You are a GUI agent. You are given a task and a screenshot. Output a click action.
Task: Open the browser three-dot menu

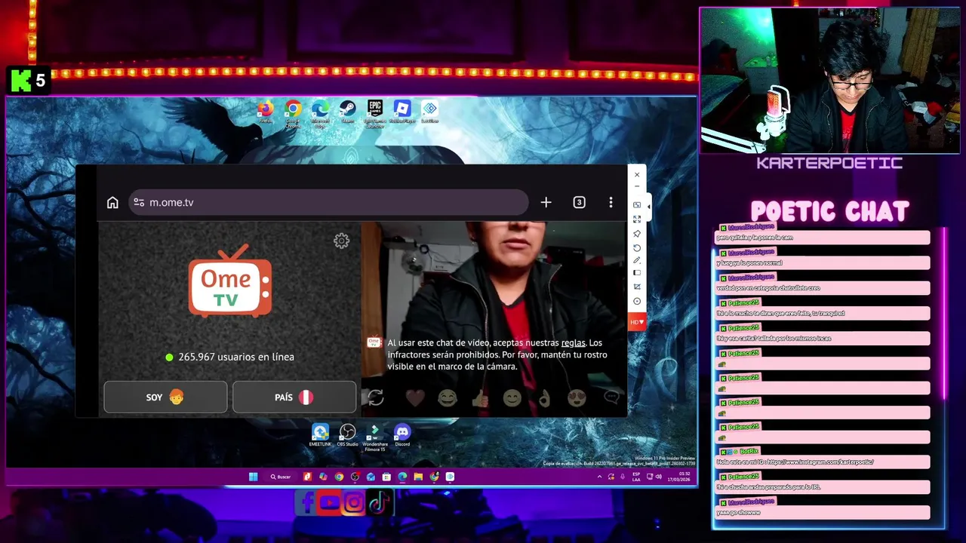611,202
